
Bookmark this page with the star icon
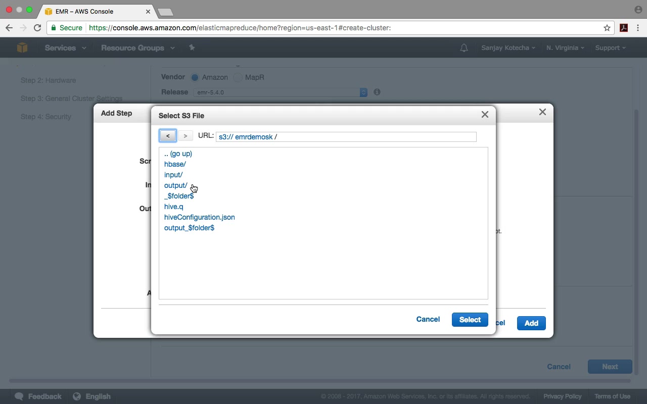tap(607, 28)
